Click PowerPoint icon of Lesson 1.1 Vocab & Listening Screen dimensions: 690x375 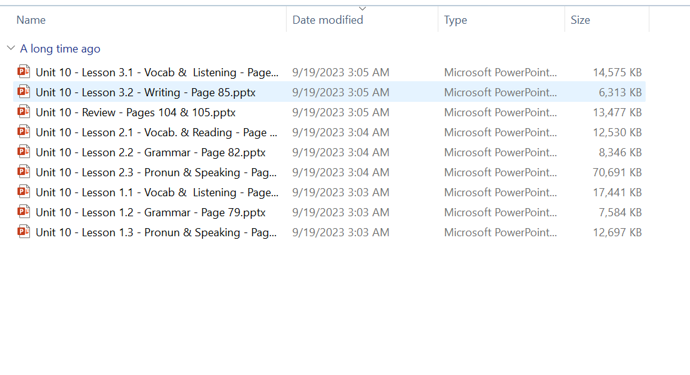point(24,192)
